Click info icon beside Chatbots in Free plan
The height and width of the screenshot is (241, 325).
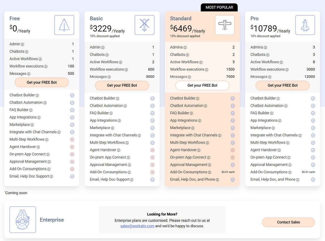click(27, 52)
